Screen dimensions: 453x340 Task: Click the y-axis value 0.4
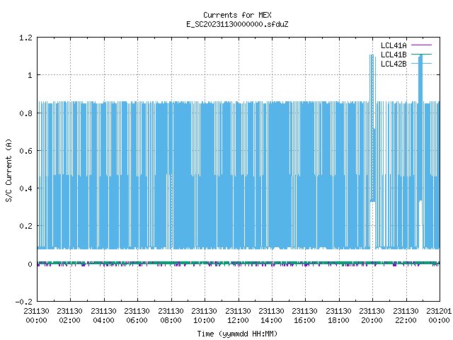click(x=25, y=188)
